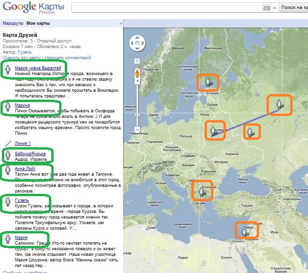The image size is (308, 273).
Task: Click the map marker near Israel and Lebanon
Action: point(244,232)
